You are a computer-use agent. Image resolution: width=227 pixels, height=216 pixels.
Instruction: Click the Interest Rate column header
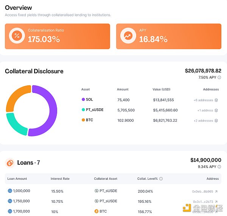pyautogui.click(x=60, y=179)
